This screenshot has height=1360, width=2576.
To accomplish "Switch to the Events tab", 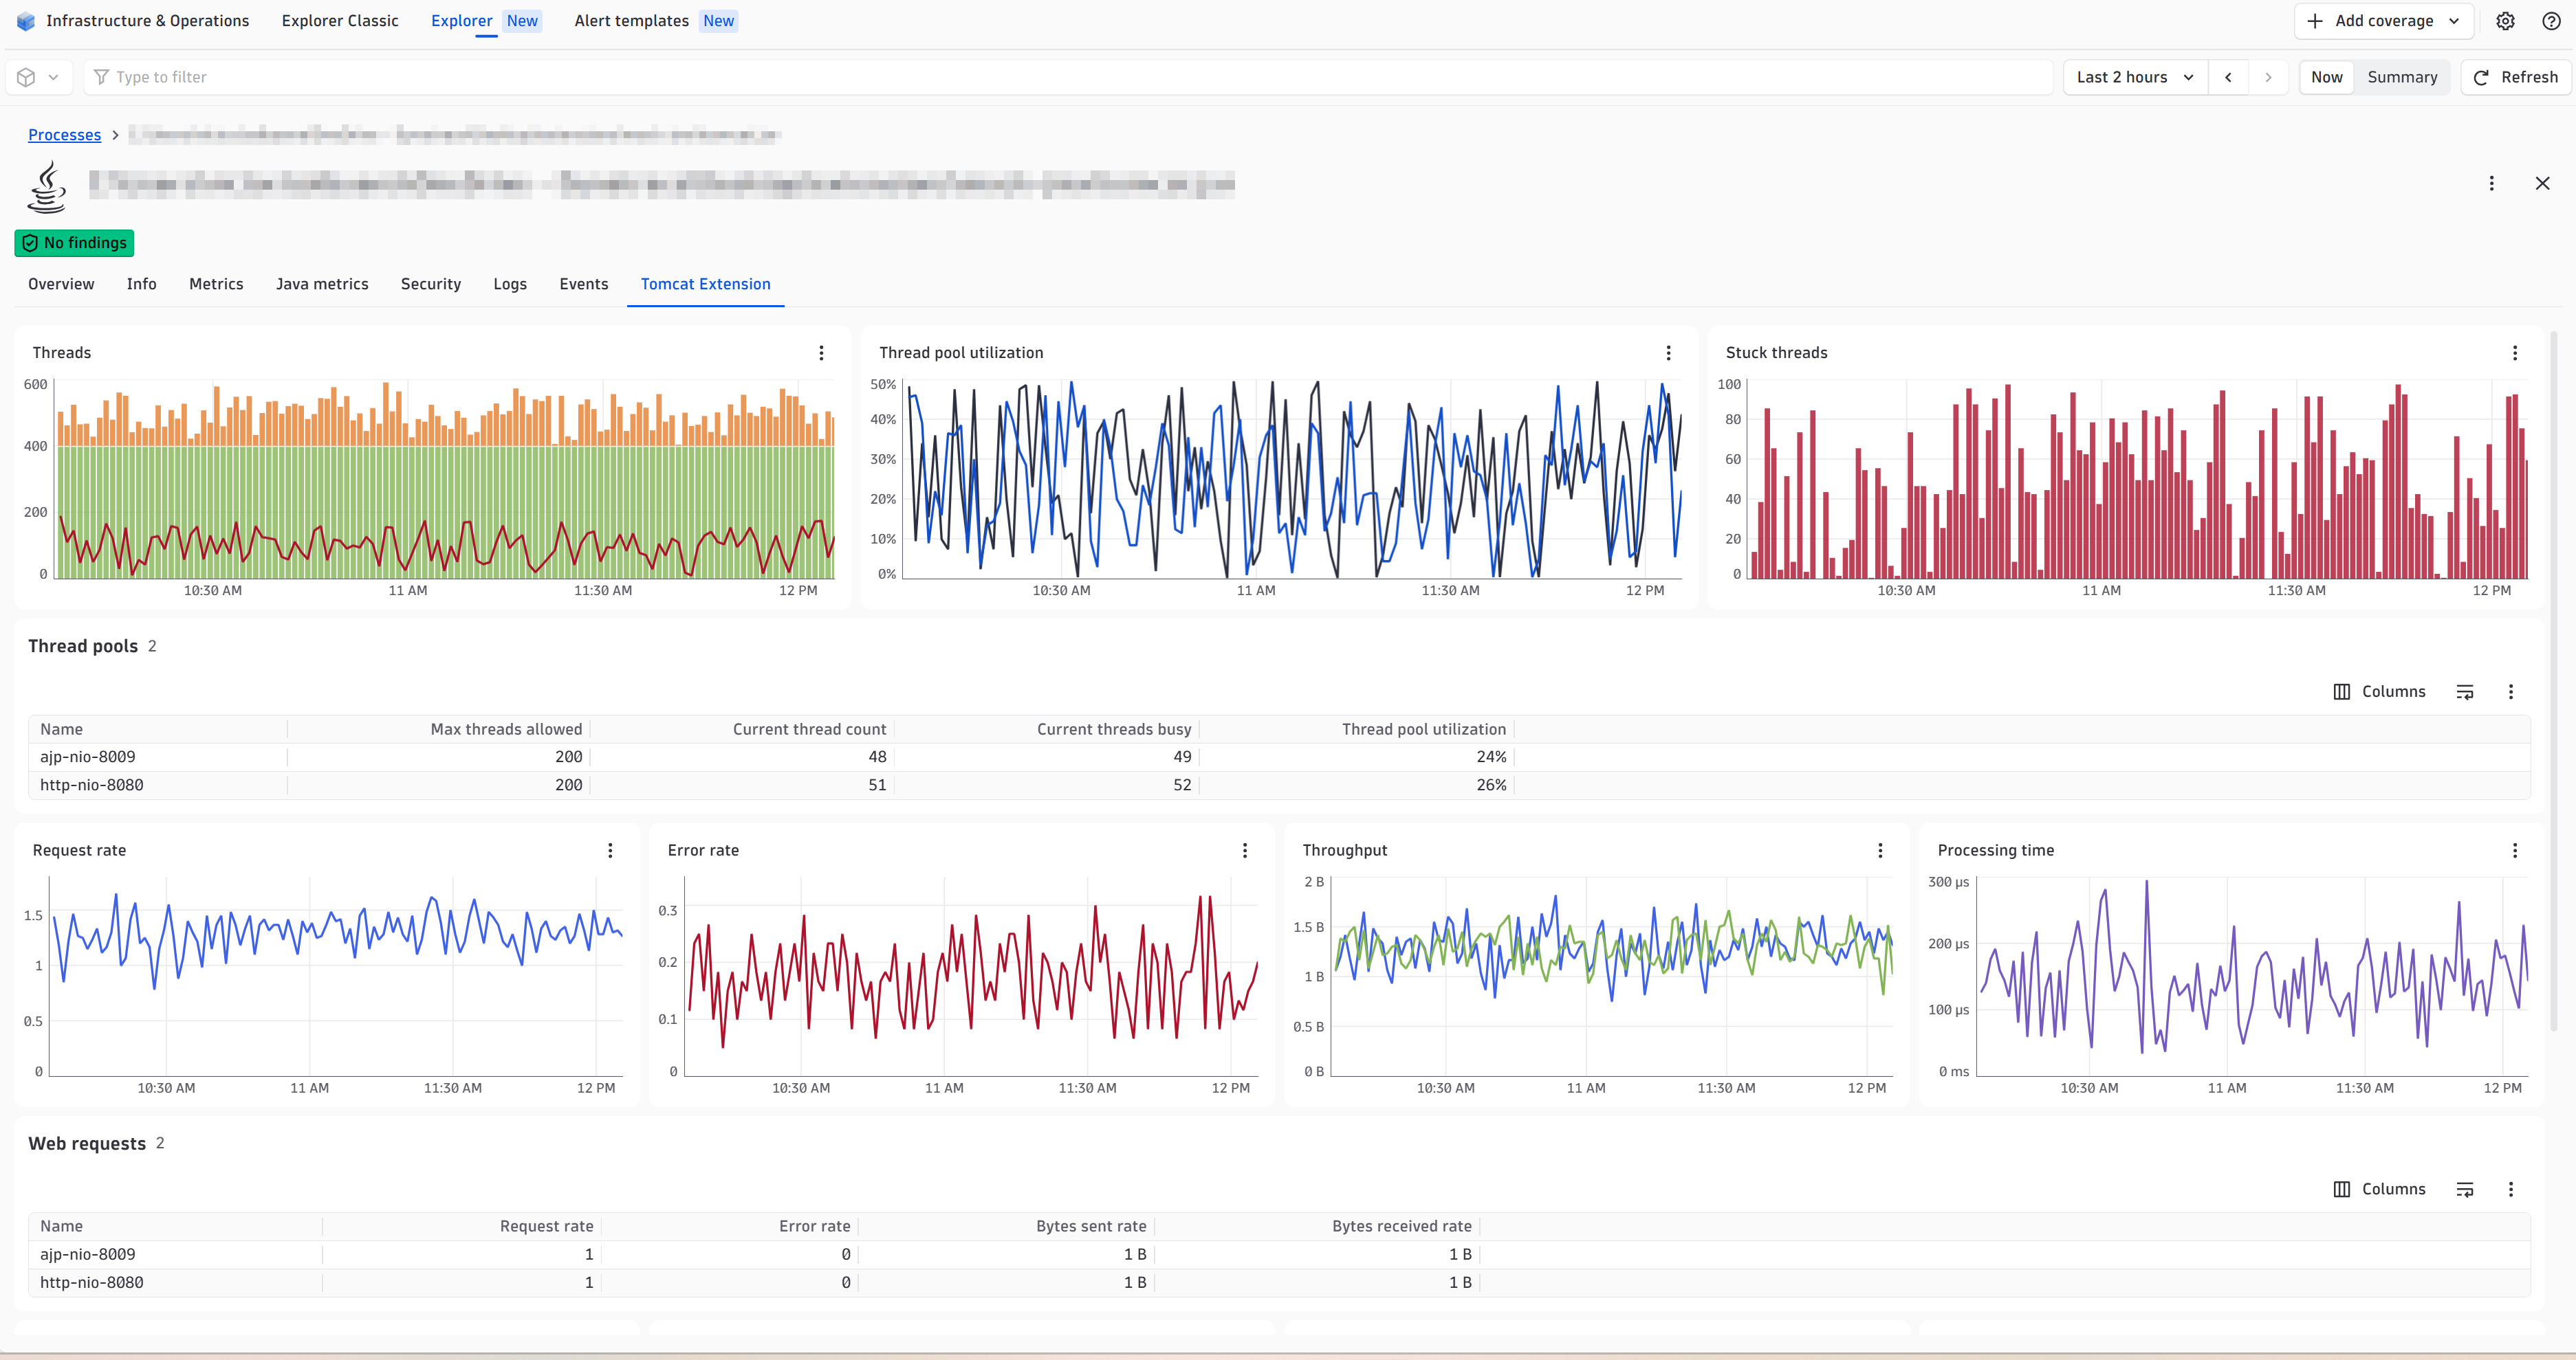I will pyautogui.click(x=583, y=284).
